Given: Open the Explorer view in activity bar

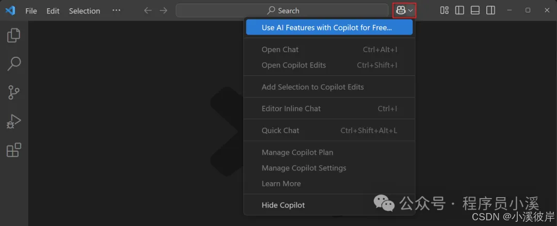Looking at the screenshot, I should pos(14,35).
